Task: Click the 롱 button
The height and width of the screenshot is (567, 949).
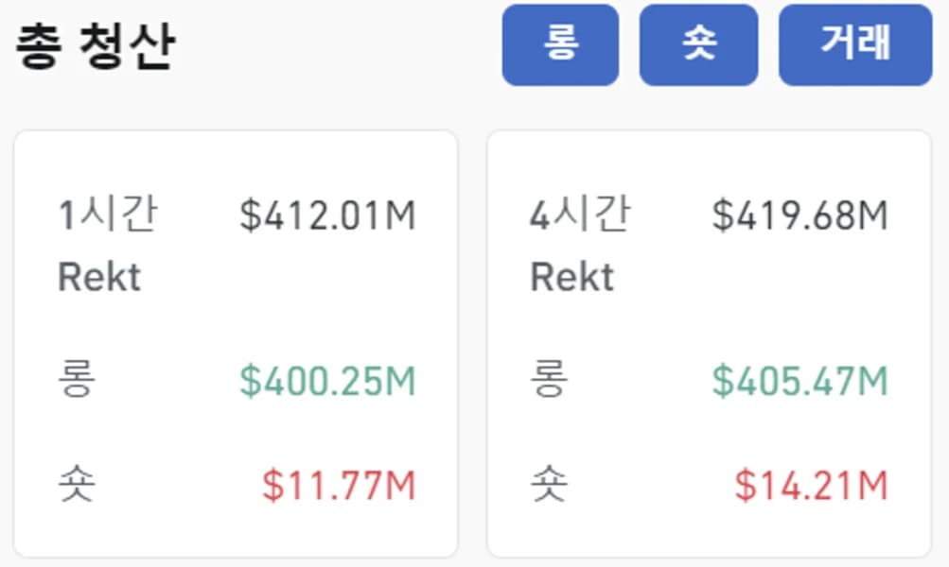Action: [x=560, y=44]
